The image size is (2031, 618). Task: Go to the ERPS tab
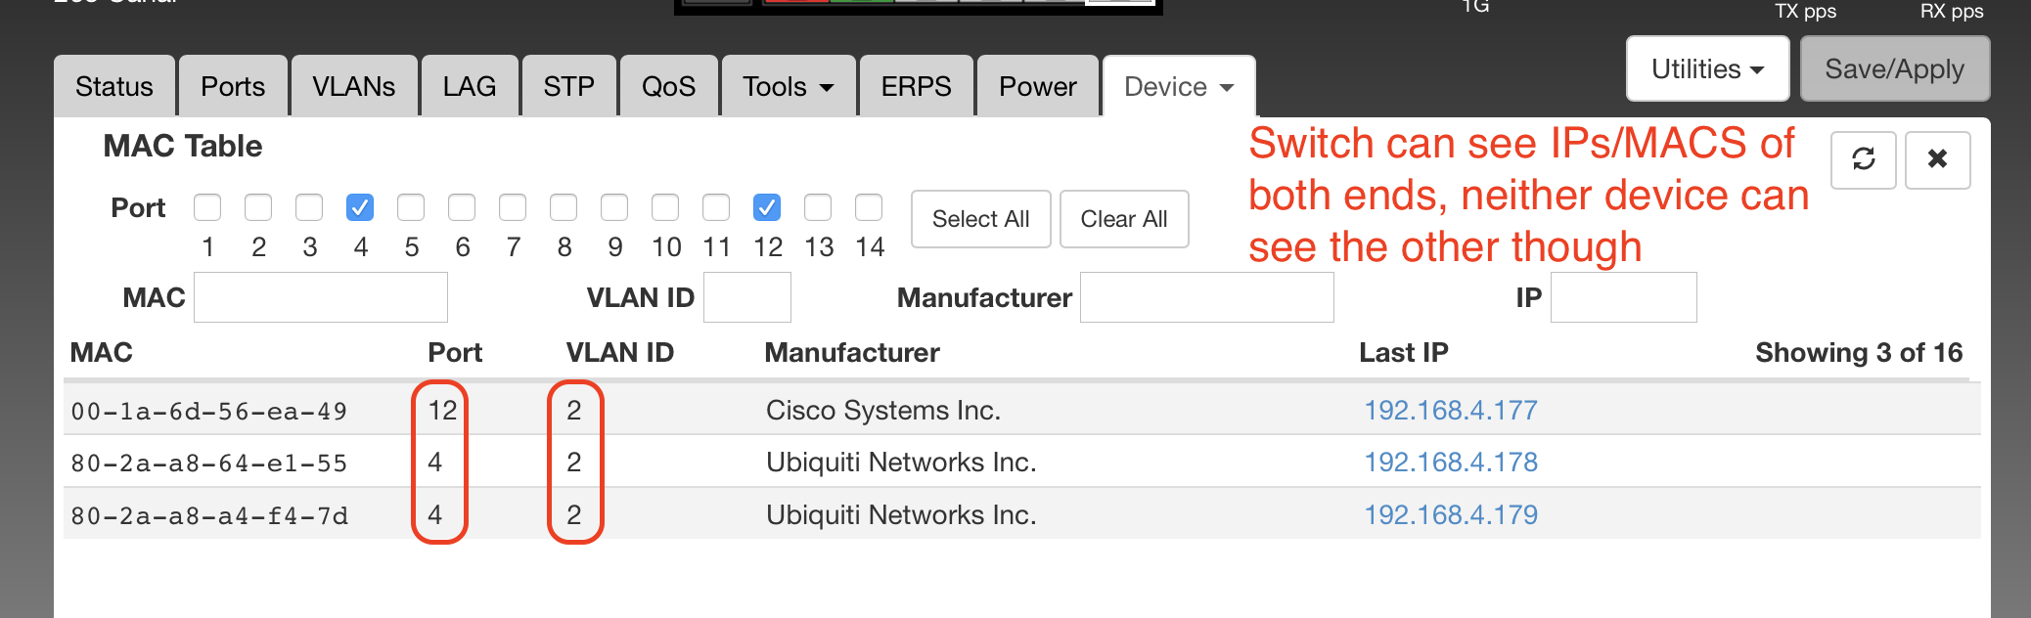tap(916, 87)
